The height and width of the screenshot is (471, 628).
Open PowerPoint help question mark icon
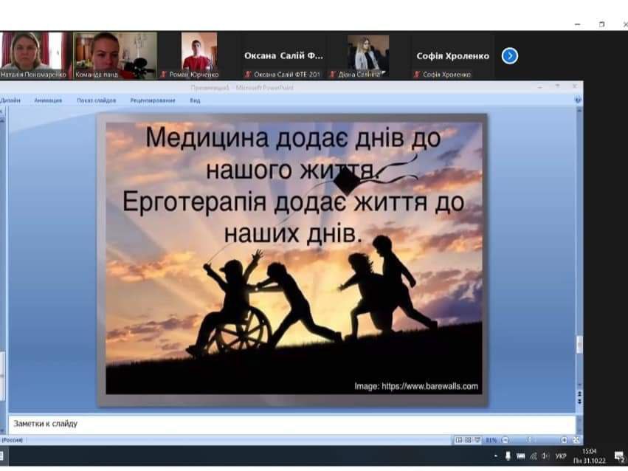tap(577, 99)
